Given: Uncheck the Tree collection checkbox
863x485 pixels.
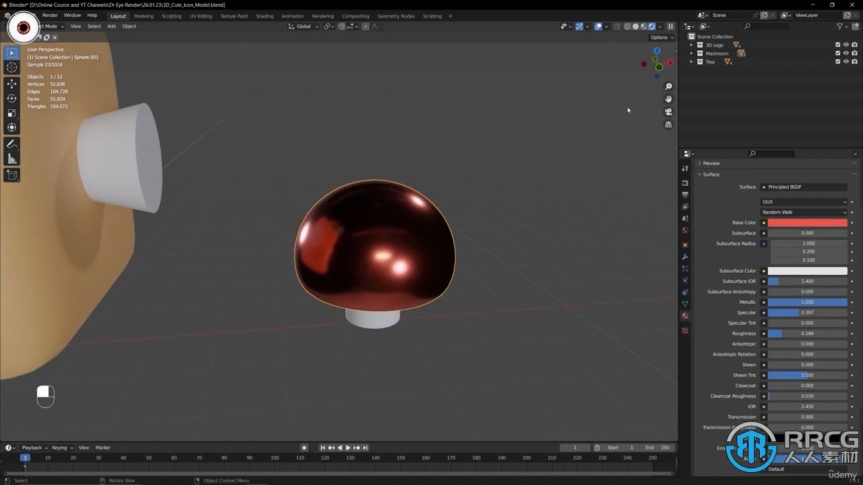Looking at the screenshot, I should pos(838,61).
